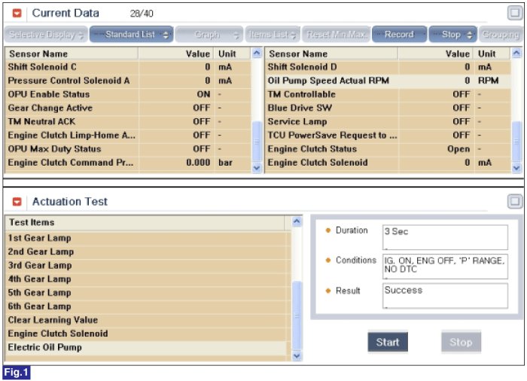
Task: Click the Start actuation button
Action: pyautogui.click(x=388, y=342)
